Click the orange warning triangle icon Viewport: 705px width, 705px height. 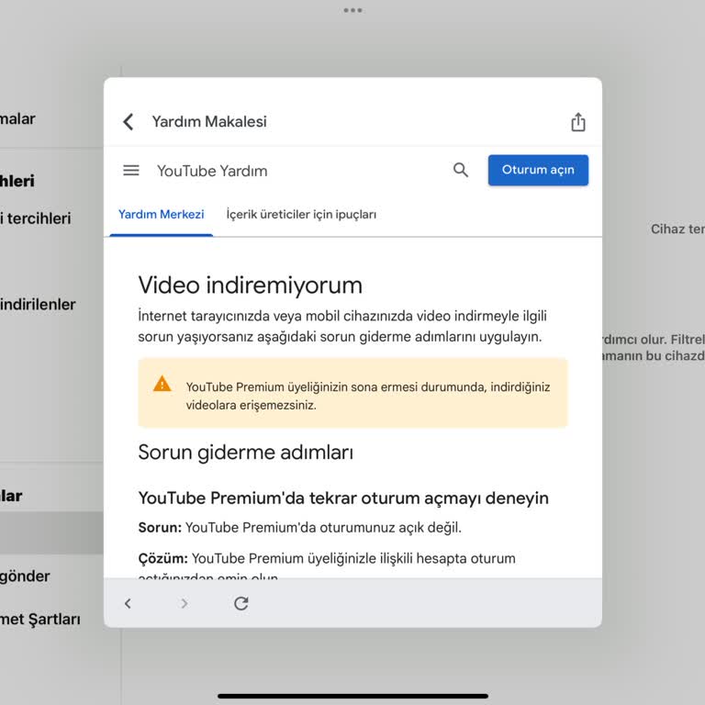162,384
